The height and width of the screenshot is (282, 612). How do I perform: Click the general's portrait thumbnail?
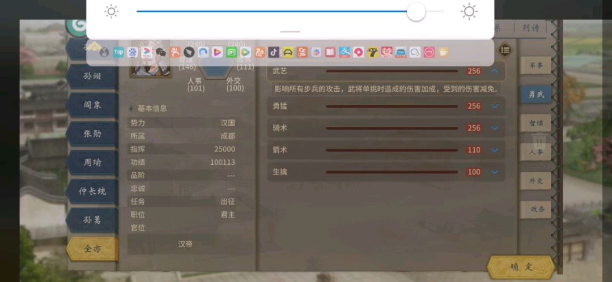tap(151, 58)
